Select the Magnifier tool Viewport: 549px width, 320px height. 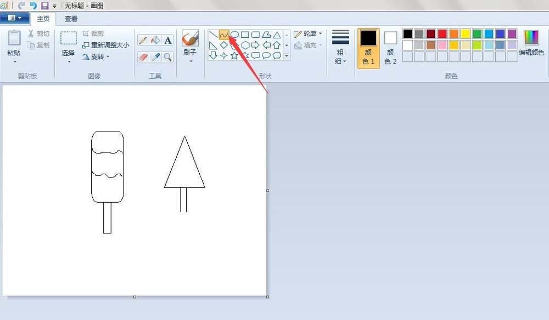click(x=168, y=56)
